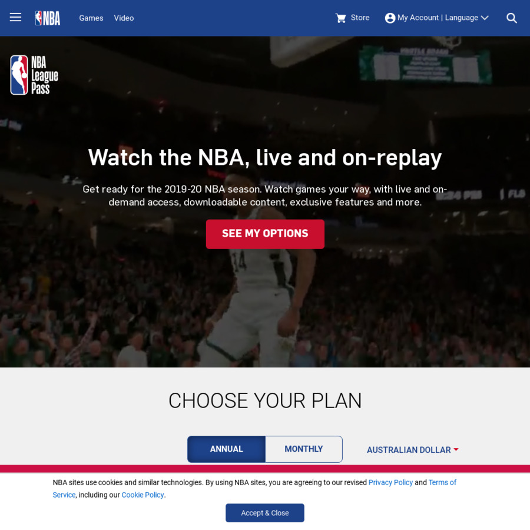This screenshot has height=530, width=530.
Task: Click the NBA League Pass logo
Action: (x=34, y=75)
